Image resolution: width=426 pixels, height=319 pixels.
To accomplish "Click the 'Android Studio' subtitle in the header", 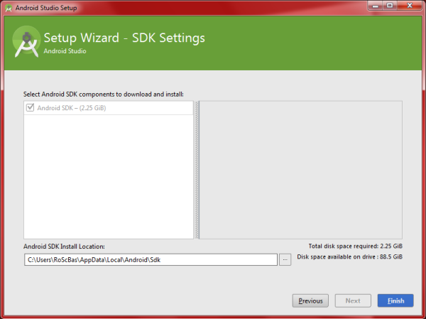I will [65, 51].
